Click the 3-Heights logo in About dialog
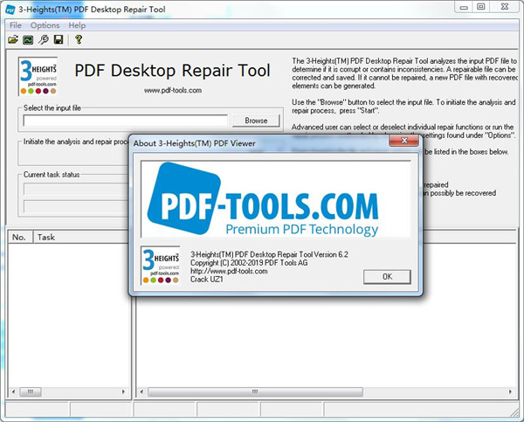 [x=161, y=266]
